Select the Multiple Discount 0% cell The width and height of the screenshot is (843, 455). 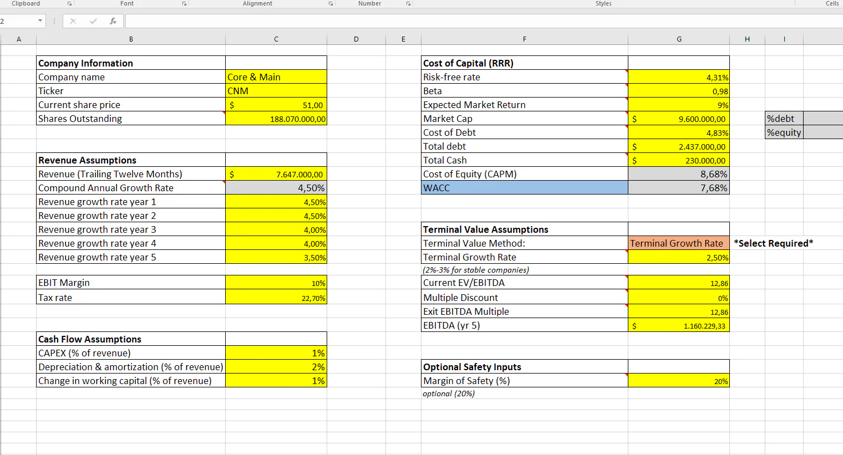[x=679, y=298]
